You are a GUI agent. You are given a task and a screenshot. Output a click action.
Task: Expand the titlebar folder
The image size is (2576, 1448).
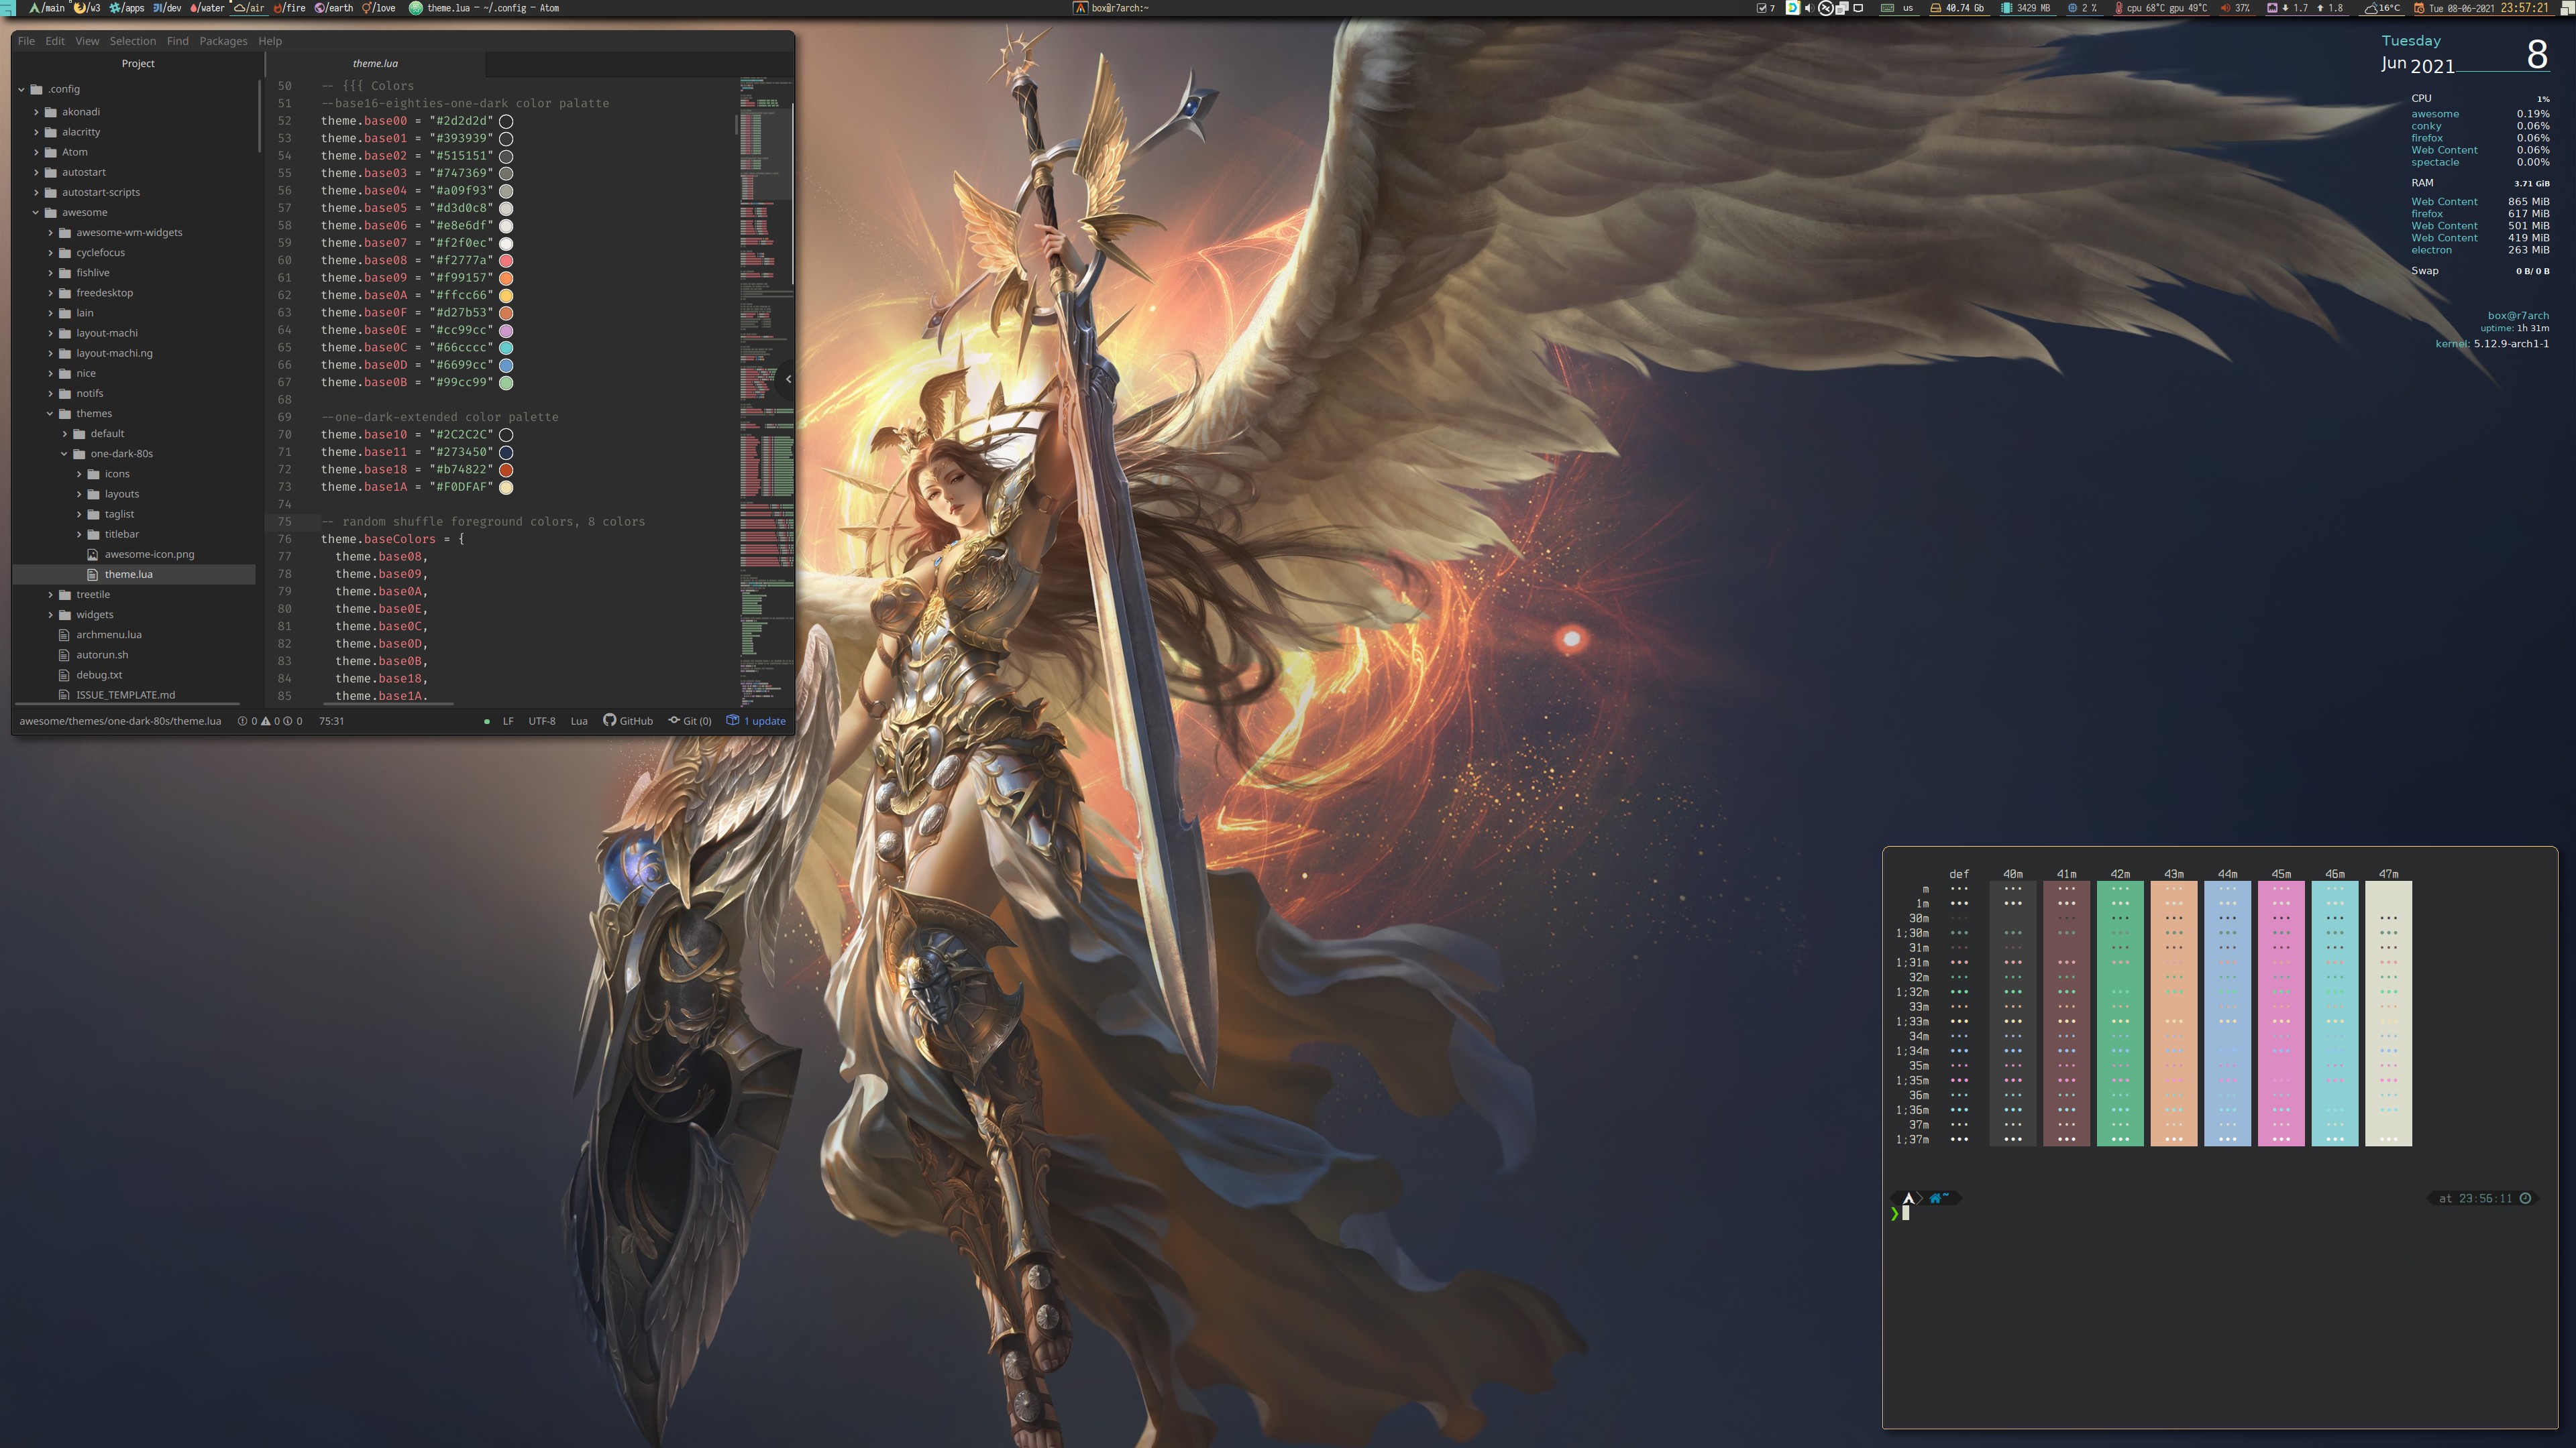click(79, 534)
